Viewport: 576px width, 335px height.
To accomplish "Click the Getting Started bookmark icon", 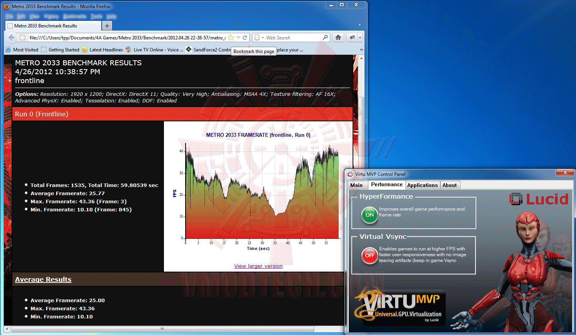I will [x=44, y=49].
